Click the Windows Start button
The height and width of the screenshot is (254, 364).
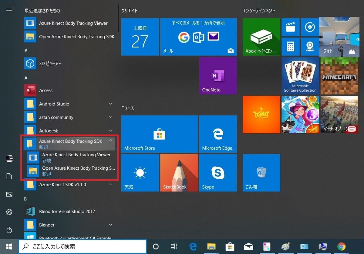tap(9, 246)
